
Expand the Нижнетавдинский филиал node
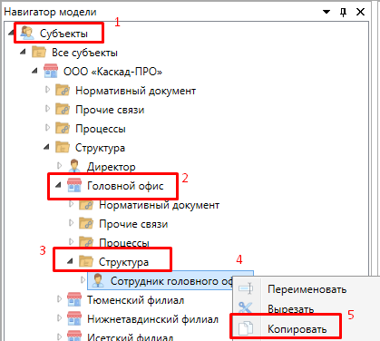[59, 318]
